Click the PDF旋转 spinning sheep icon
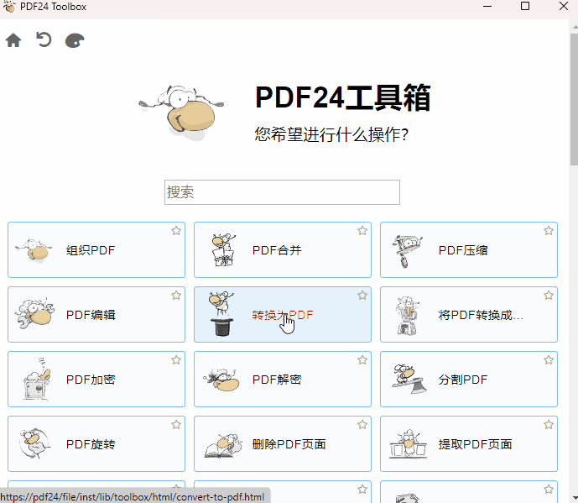Screen dimensions: 578x503 click(x=34, y=443)
